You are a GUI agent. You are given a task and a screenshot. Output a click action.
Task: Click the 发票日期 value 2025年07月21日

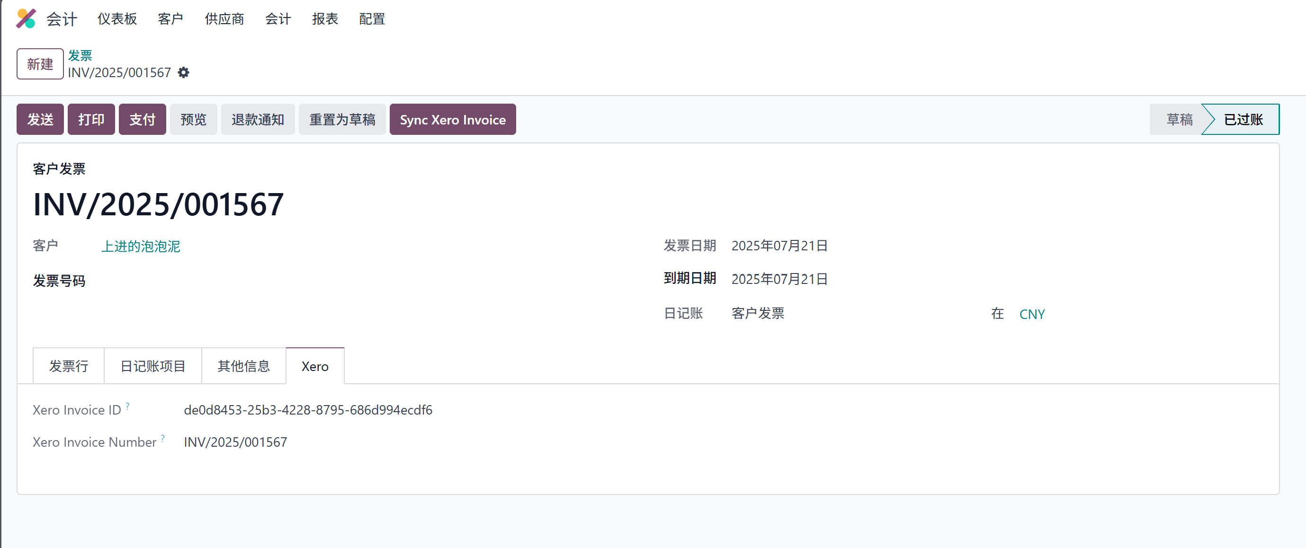click(779, 246)
